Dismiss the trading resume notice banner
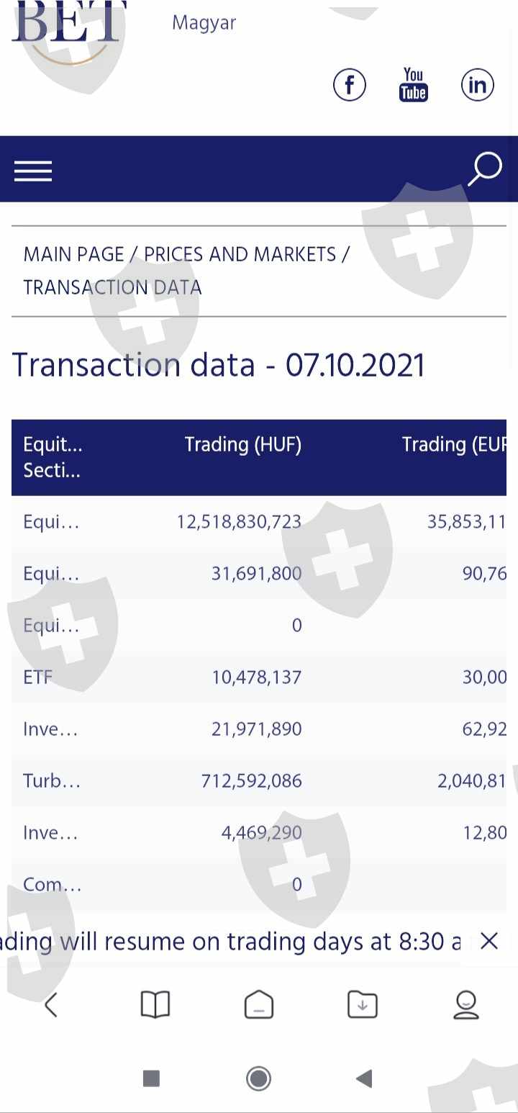 tap(489, 941)
